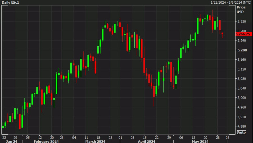
Task: Click the Jan 24 month label
Action: pyautogui.click(x=12, y=141)
